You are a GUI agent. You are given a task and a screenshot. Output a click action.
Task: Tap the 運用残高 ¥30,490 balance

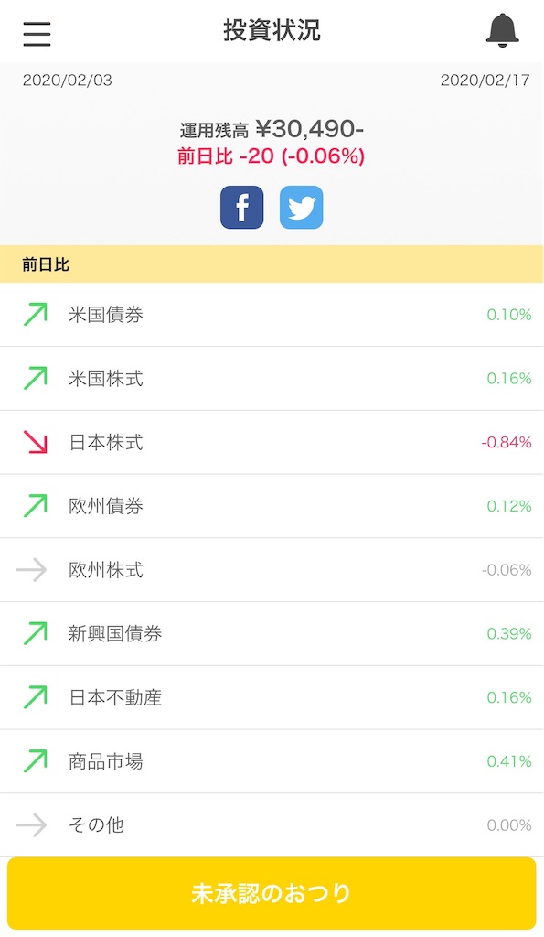point(272,128)
